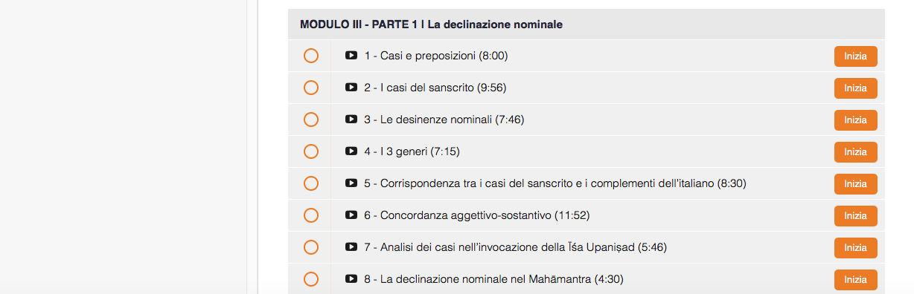Click video icon for lesson 5 Corrispondenza
The height and width of the screenshot is (294, 914).
351,183
